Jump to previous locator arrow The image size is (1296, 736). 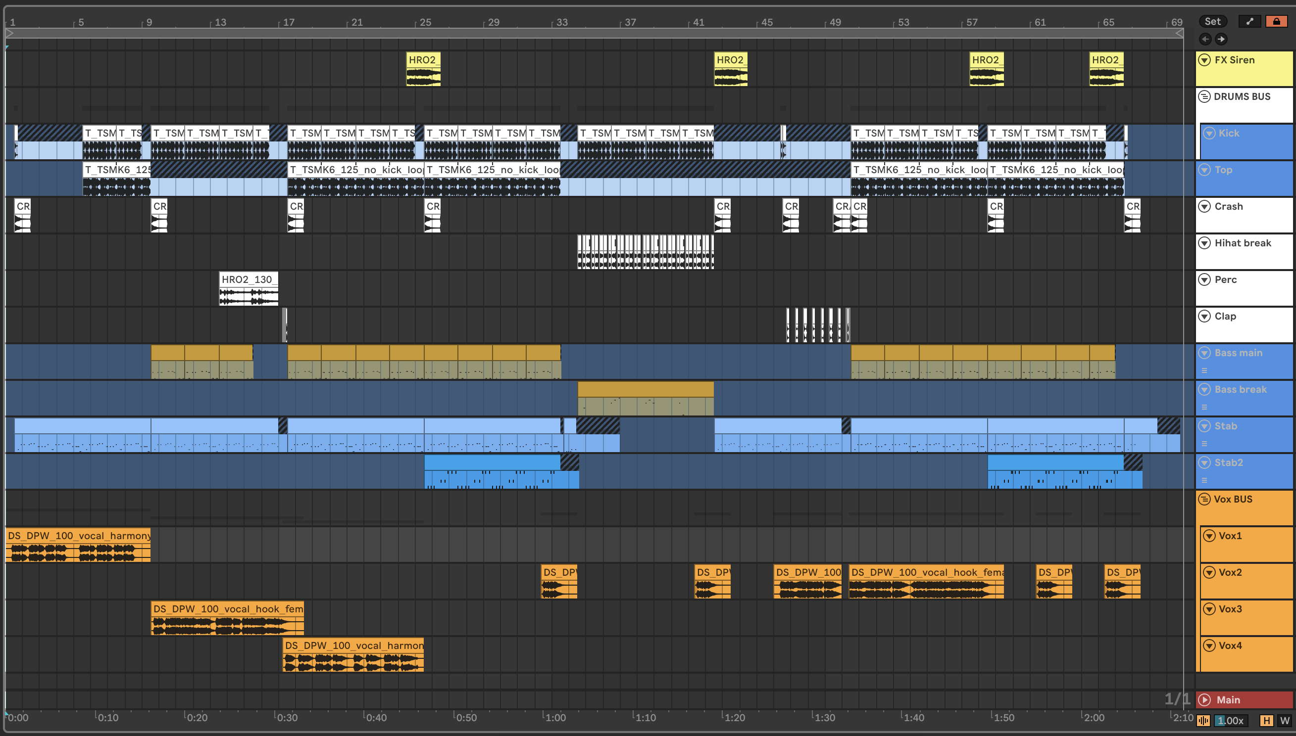tap(1205, 39)
